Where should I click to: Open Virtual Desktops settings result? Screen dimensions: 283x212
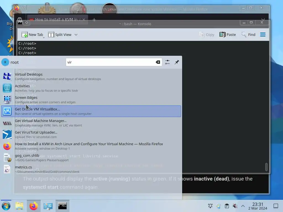[91, 76]
